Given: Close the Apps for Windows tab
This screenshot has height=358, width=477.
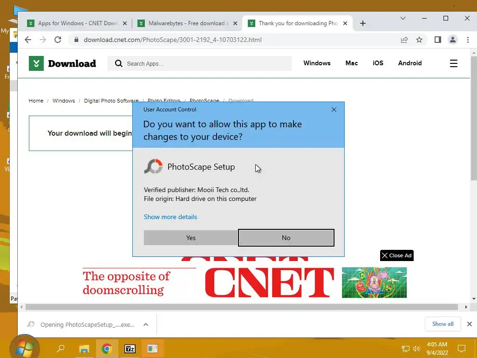Looking at the screenshot, I should coord(125,23).
